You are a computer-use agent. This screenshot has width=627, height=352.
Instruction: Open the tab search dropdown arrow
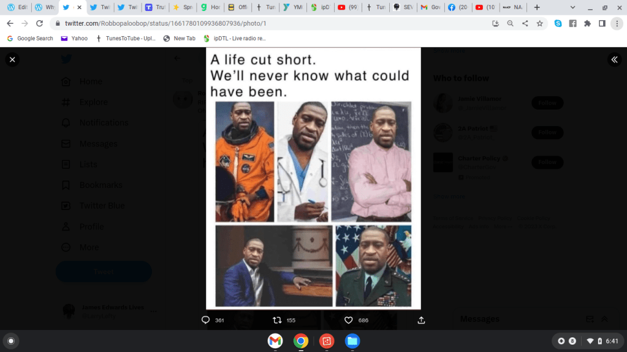(x=572, y=7)
